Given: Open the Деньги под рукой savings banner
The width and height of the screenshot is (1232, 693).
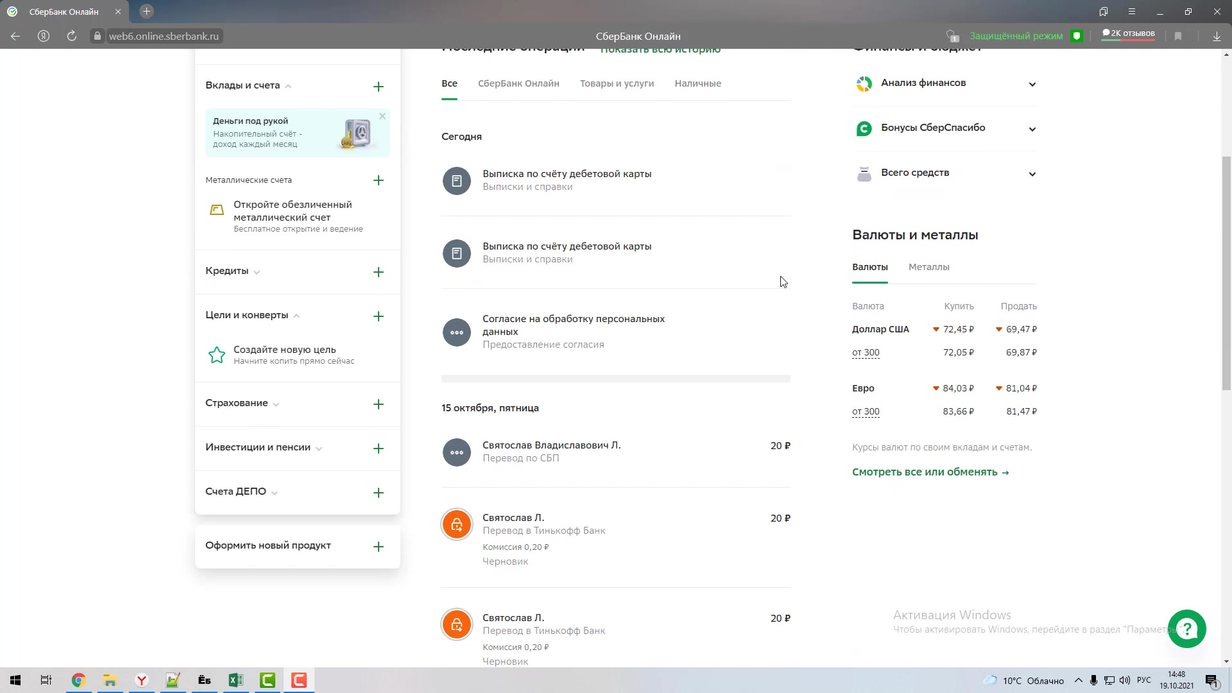Looking at the screenshot, I should click(x=297, y=133).
